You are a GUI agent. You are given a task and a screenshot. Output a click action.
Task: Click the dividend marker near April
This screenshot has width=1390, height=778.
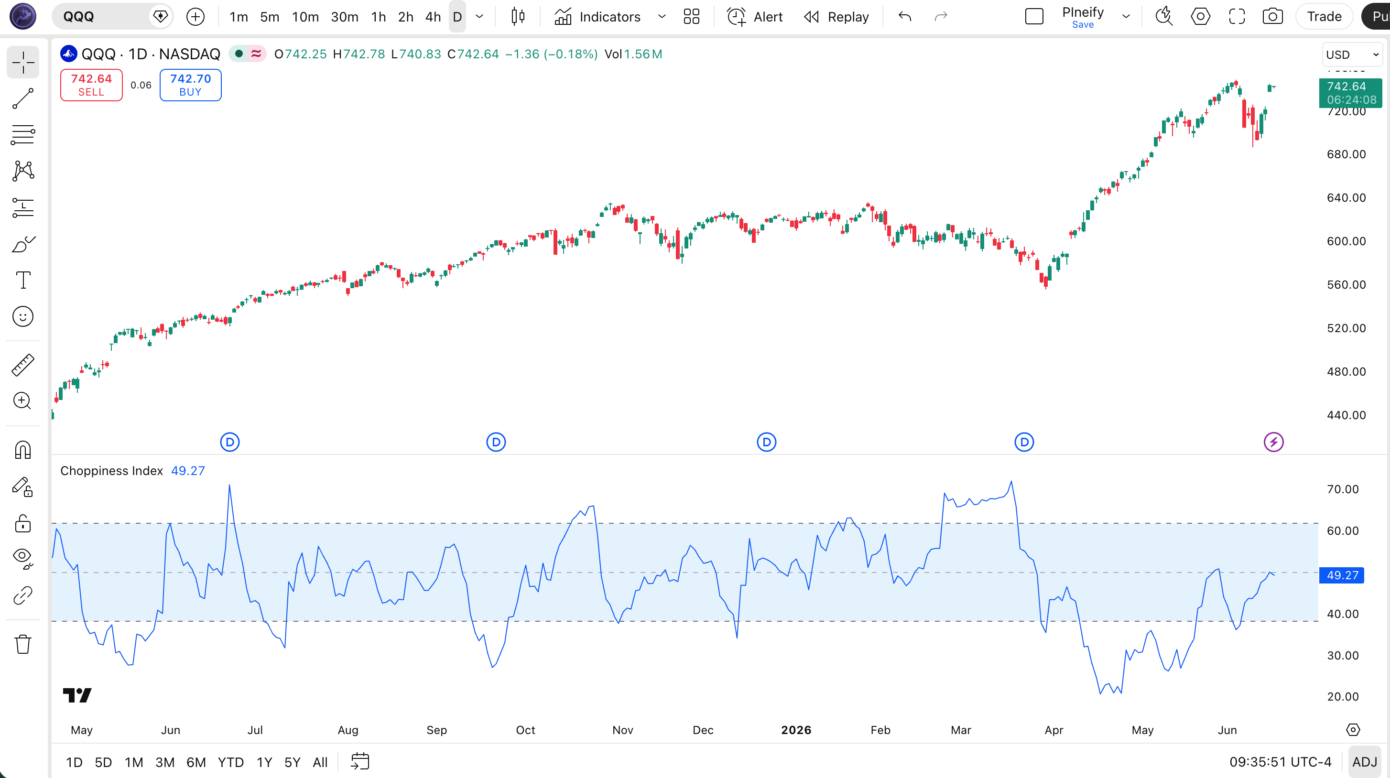pos(1024,443)
